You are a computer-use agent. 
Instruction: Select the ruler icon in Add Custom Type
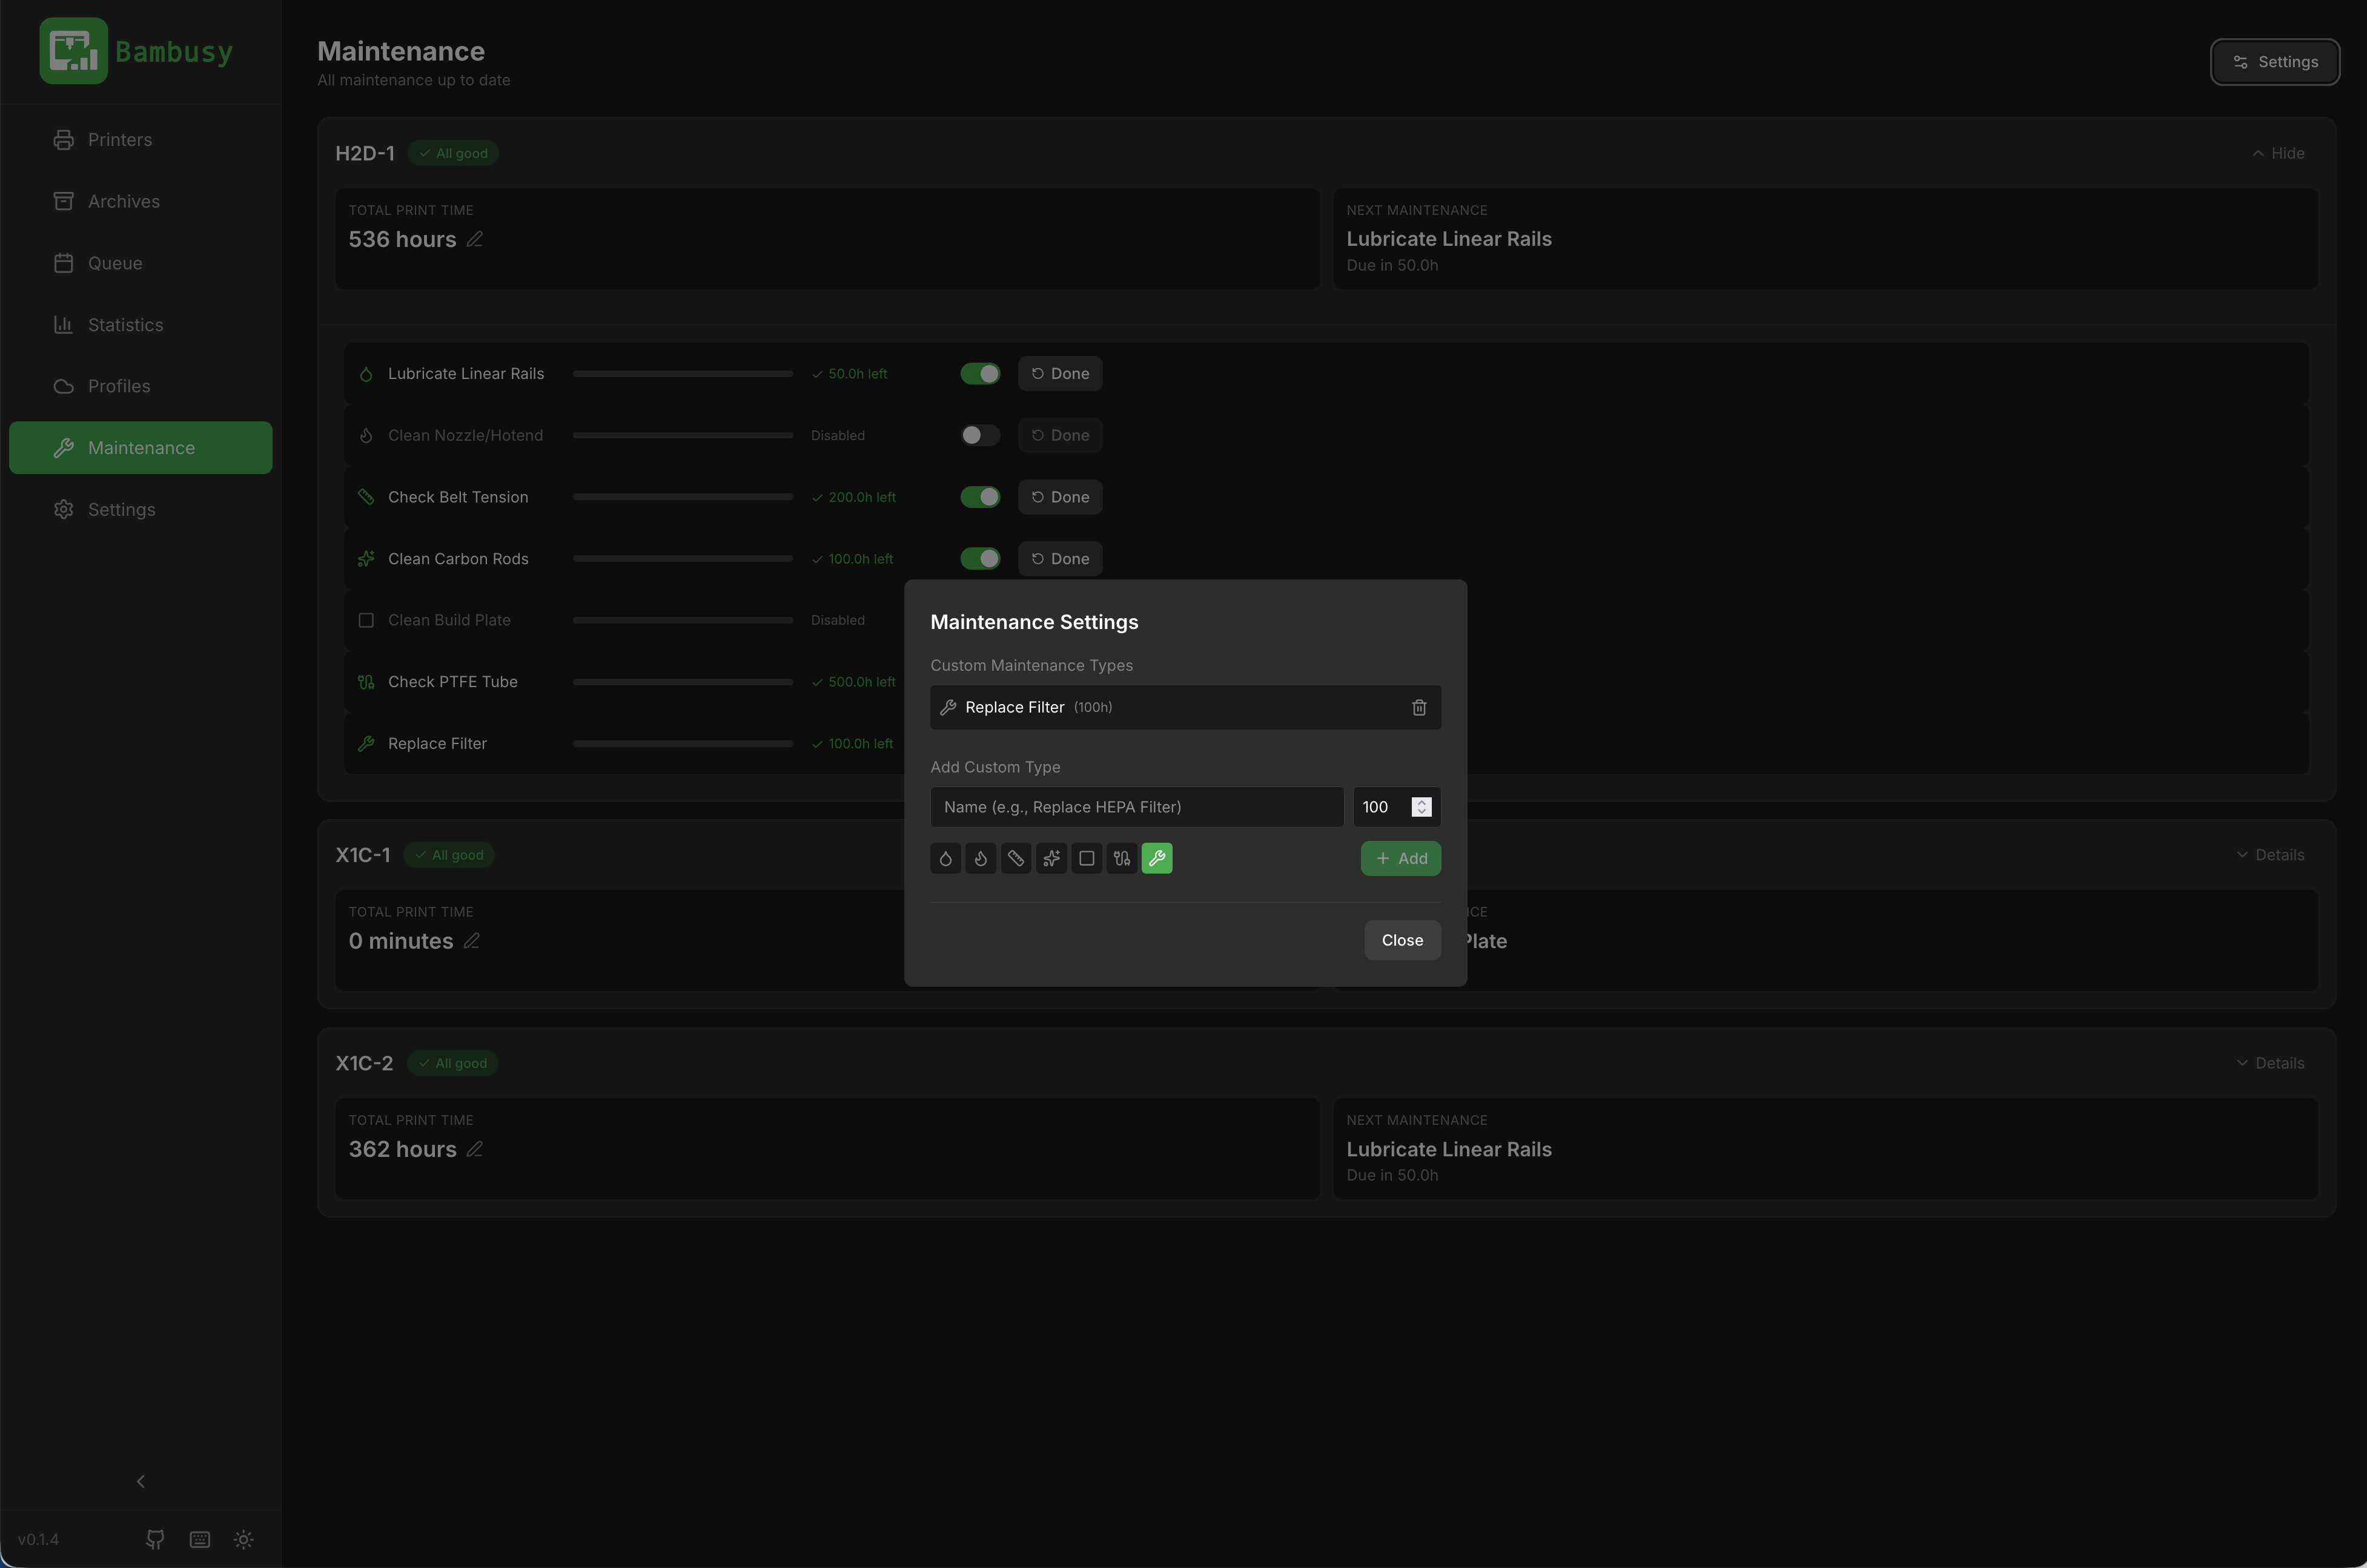tap(1016, 858)
